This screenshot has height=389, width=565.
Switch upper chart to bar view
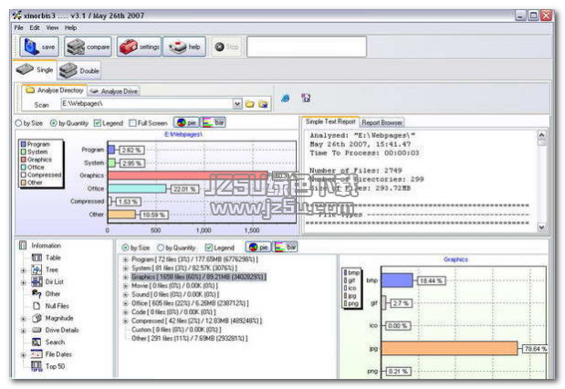[213, 122]
